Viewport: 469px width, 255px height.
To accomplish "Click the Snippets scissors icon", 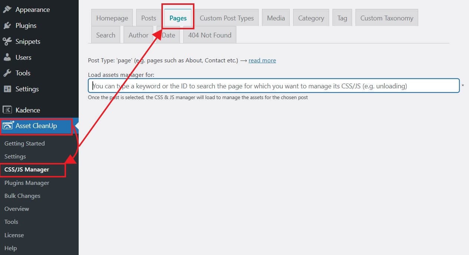I will 7,42.
